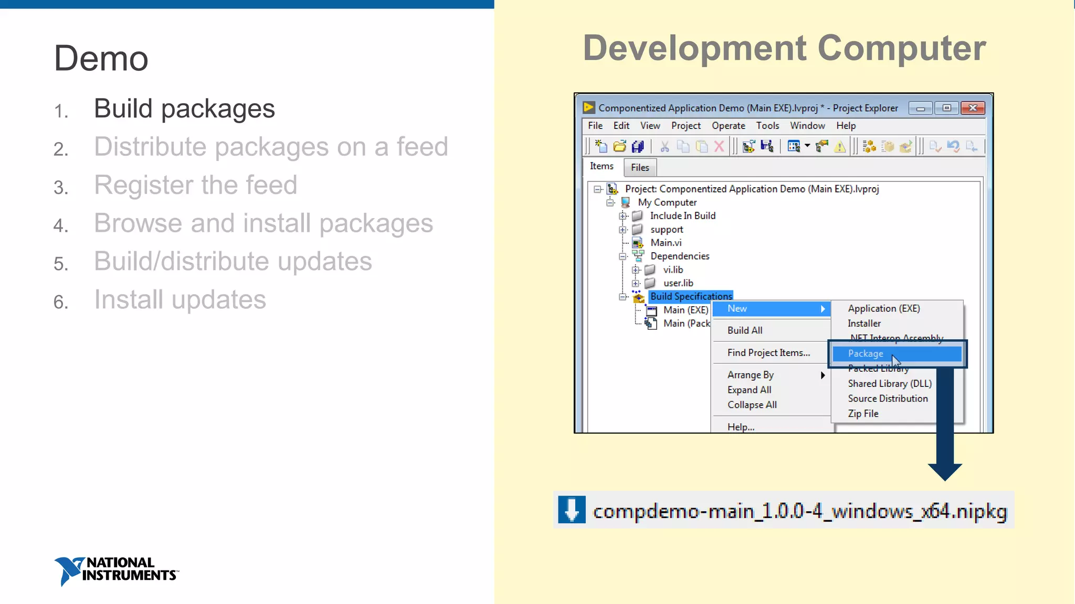Click compdemo-main_1.0.0-4_windows_x64.nipkg file name
Viewport: 1075px width, 604px height.
coord(800,511)
